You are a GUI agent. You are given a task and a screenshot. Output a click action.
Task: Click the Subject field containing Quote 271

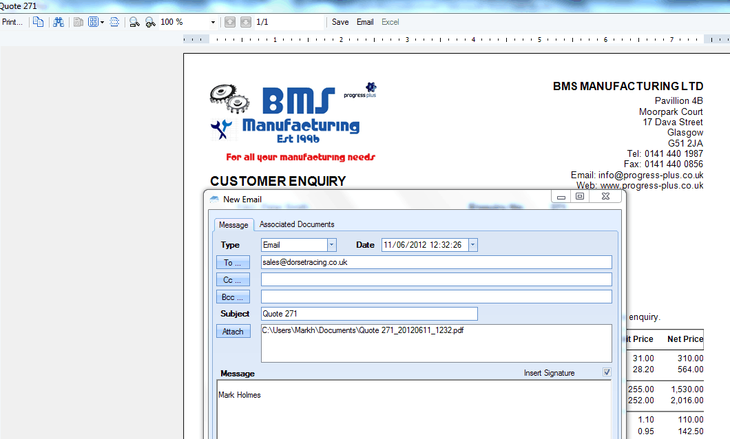point(368,314)
